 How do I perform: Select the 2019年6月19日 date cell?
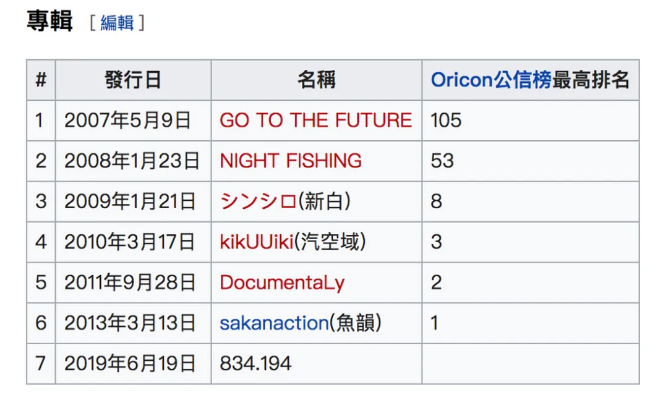(130, 363)
